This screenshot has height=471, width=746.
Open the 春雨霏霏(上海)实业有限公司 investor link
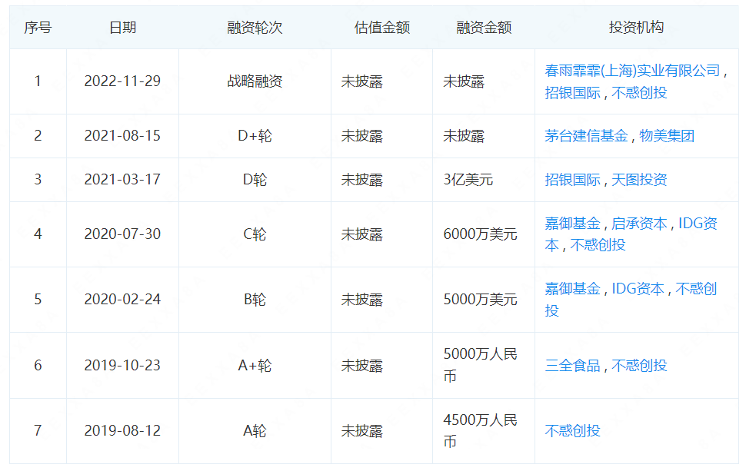tap(632, 71)
